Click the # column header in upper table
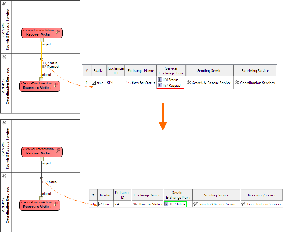The height and width of the screenshot is (234, 284). (x=87, y=71)
